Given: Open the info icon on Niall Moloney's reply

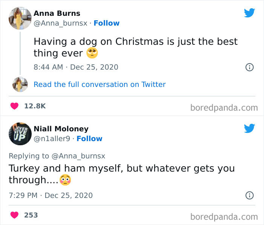Looking at the screenshot, I should point(249,195).
